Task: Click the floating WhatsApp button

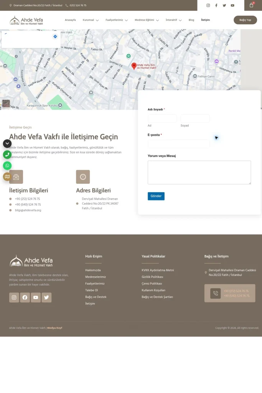Action: (x=7, y=166)
